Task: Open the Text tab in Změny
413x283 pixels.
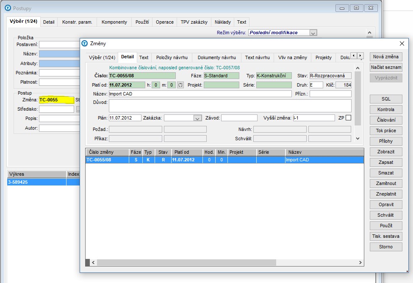Action: [x=144, y=57]
